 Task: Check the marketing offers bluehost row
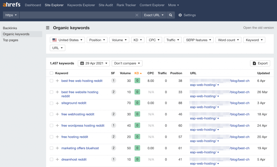[x=51, y=148]
